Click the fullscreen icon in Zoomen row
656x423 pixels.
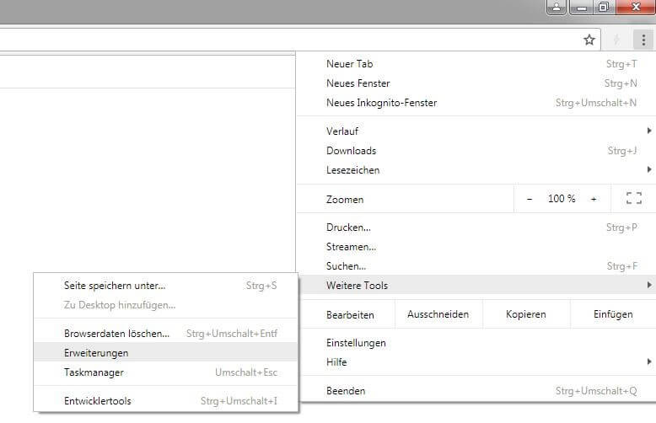(634, 199)
